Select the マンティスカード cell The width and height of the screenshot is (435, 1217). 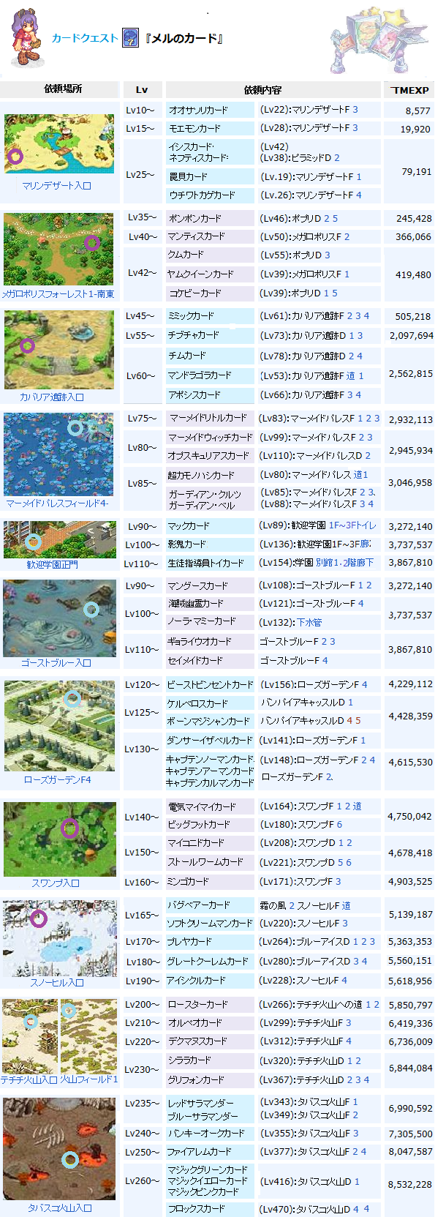click(210, 237)
